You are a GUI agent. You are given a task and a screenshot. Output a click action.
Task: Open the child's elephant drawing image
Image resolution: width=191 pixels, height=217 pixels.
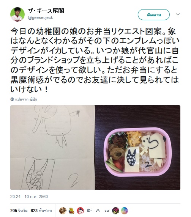click(x=53, y=147)
